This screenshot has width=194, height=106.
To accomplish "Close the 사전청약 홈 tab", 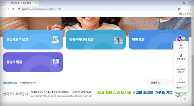I will 36,3.
